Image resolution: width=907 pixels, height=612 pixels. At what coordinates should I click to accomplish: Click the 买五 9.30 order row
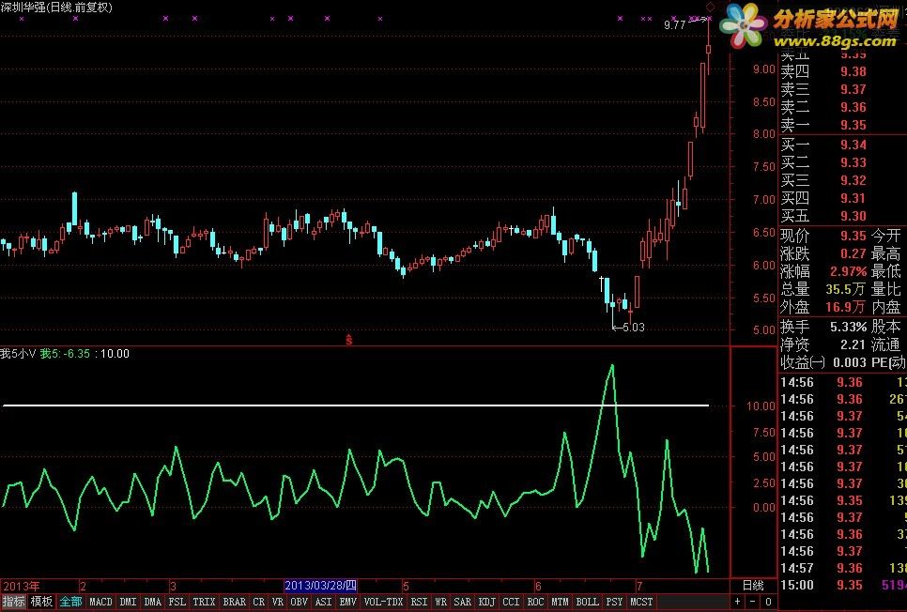823,216
